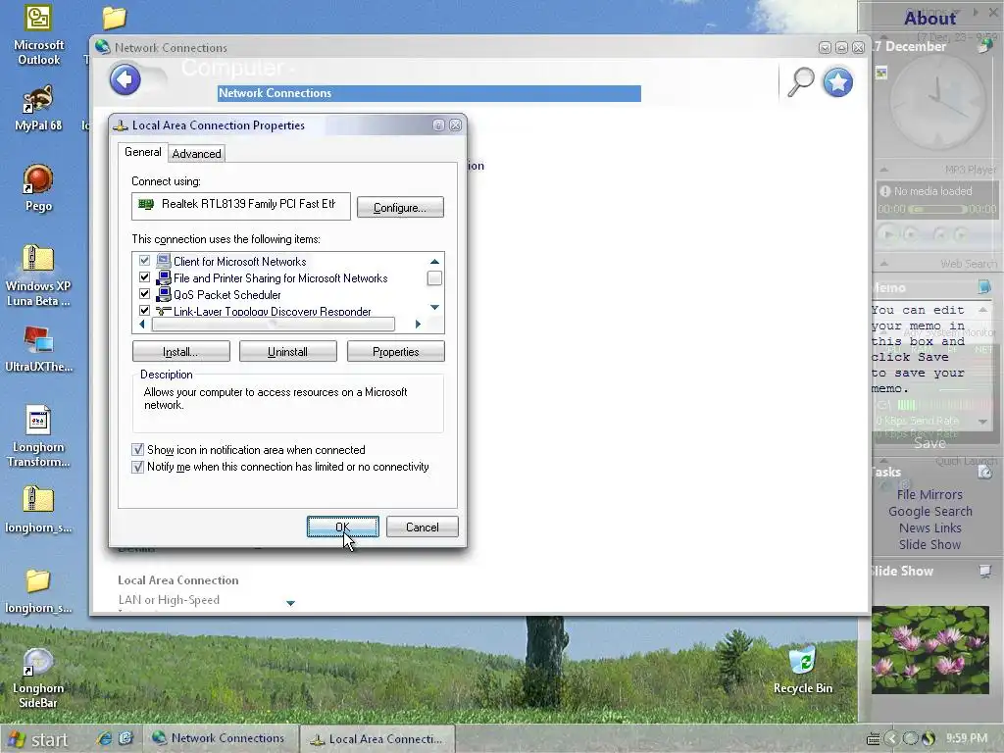This screenshot has height=753, width=1004.
Task: Collapse the MP3 Player sidebar panel
Action: (x=883, y=169)
